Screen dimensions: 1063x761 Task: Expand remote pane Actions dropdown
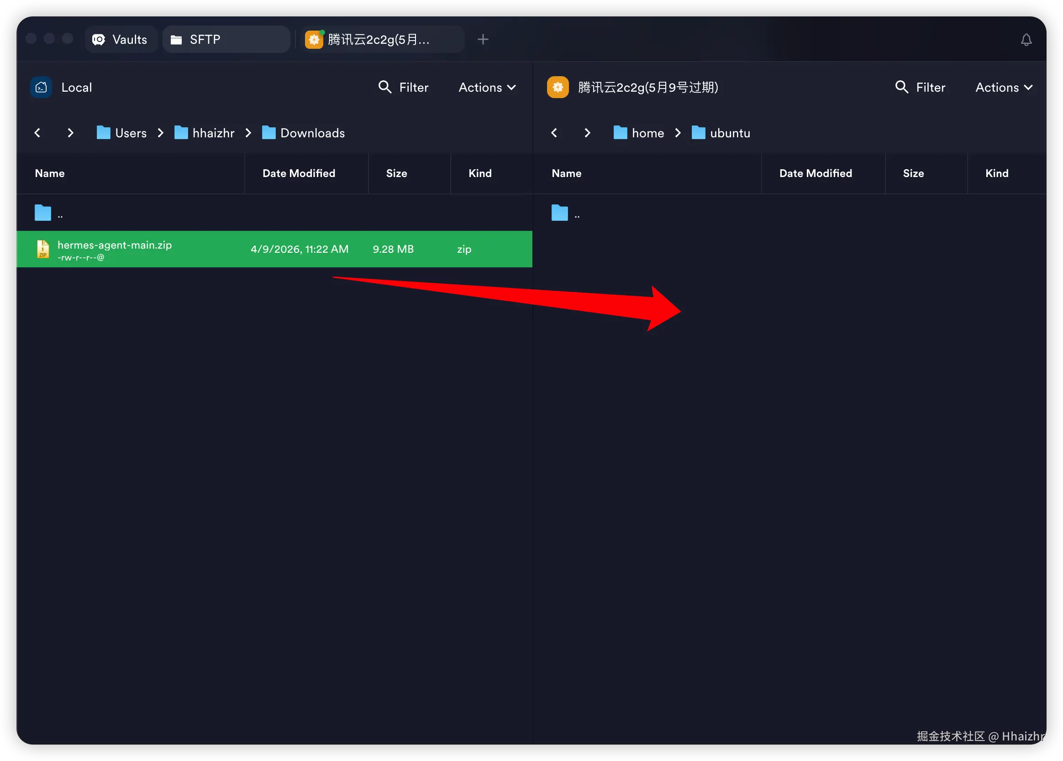(x=1004, y=88)
